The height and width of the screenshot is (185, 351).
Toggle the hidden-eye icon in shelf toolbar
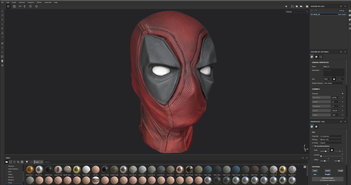coord(18,162)
